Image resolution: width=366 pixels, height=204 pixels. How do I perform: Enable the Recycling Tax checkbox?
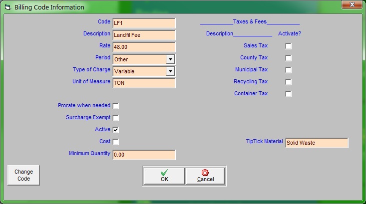point(288,82)
